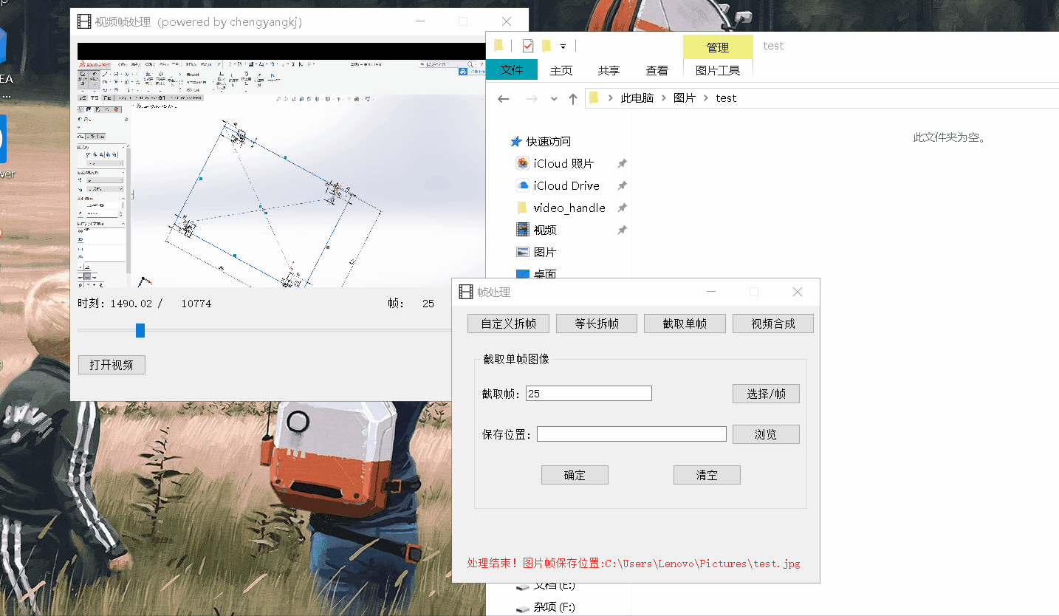Click the video preview frame
Screen dimensions: 1059x616
(281, 165)
